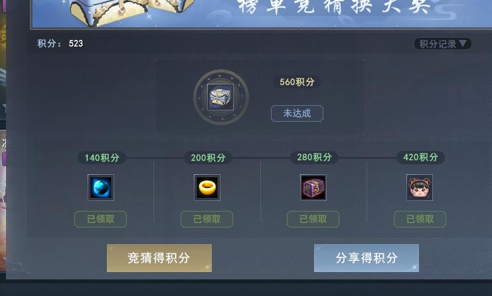Click the 280积分 milestone label
This screenshot has height=296, width=492.
coord(315,157)
